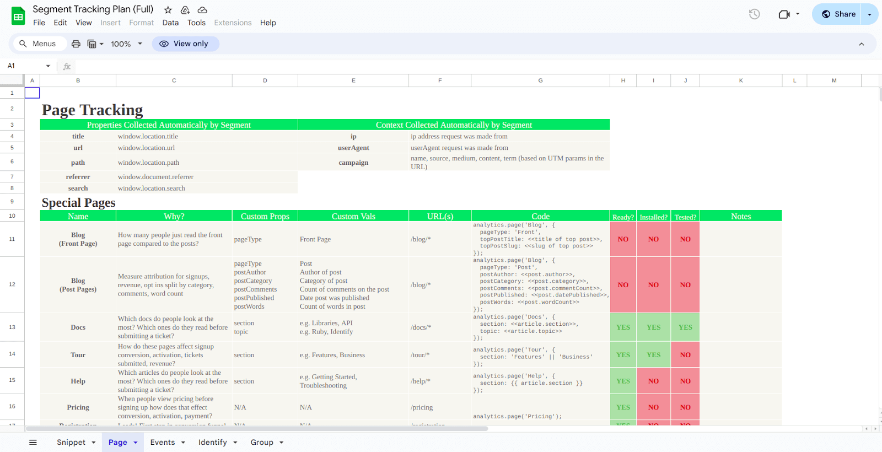Click the horizontal scrollbar thumb
The width and height of the screenshot is (882, 452).
(x=257, y=428)
